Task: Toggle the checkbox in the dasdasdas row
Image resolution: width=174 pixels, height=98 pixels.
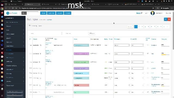Action: [x=148, y=45]
